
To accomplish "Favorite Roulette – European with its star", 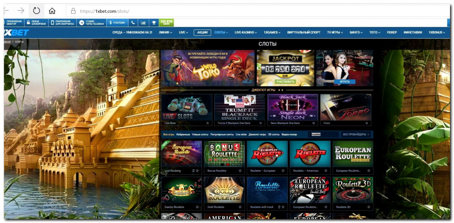I will pos(283,171).
